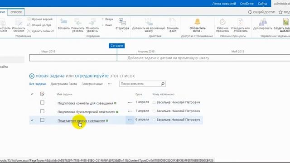The image size is (290, 163).
Task: Select the Все задачи view
Action: tap(37, 84)
